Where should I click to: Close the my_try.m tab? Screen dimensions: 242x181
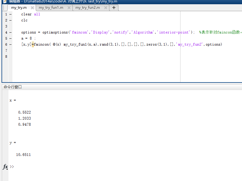click(32, 8)
